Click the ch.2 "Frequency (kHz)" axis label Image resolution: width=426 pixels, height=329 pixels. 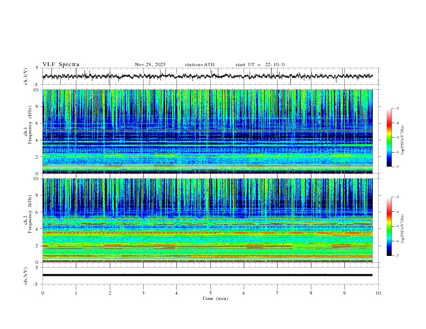[x=30, y=214]
